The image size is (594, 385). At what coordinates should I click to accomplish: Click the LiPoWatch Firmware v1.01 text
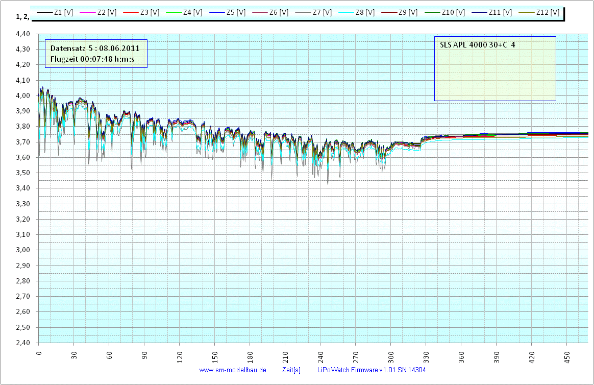(x=372, y=370)
